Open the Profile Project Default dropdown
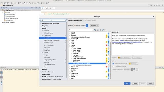The image size is (164, 92). pos(81,26)
